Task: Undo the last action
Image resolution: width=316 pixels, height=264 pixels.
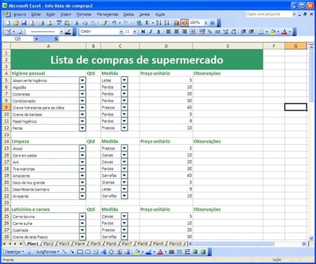Action: (114, 23)
